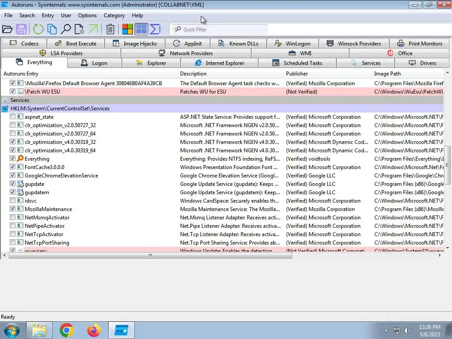Click the Everything service magnifier icon
This screenshot has width=452, height=339.
click(x=20, y=158)
